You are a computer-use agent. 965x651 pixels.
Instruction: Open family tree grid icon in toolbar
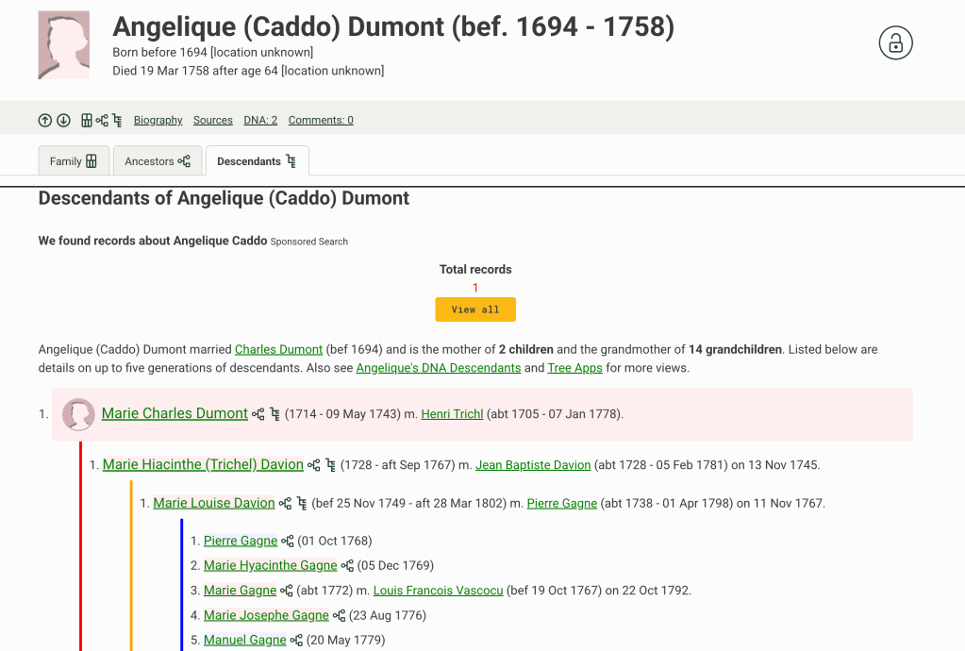coord(87,120)
